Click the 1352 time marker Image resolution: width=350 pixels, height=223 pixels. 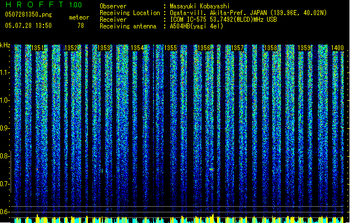click(71, 48)
